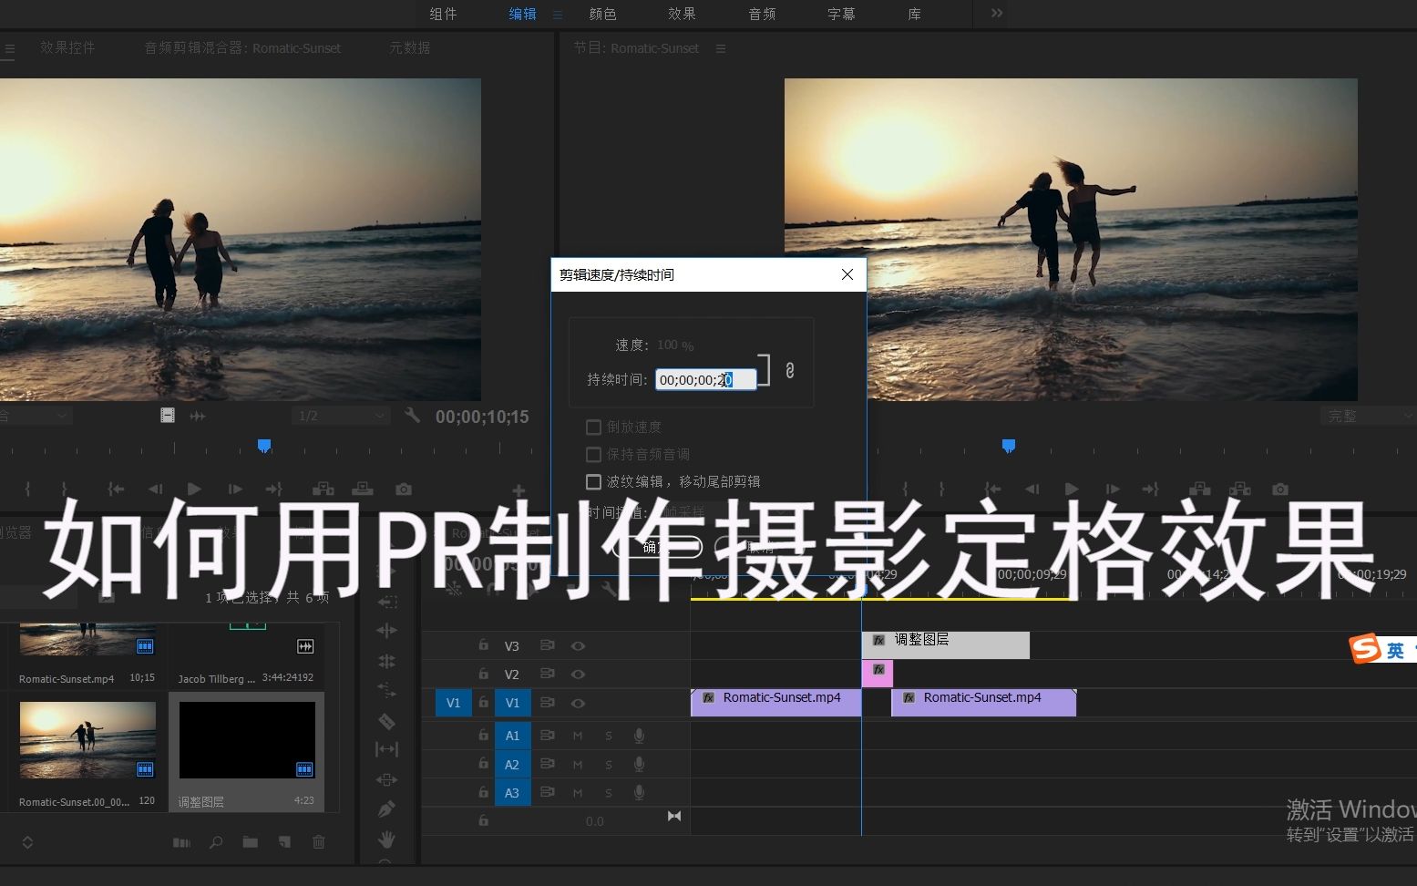Toggle sync lock on track V2

point(547,674)
